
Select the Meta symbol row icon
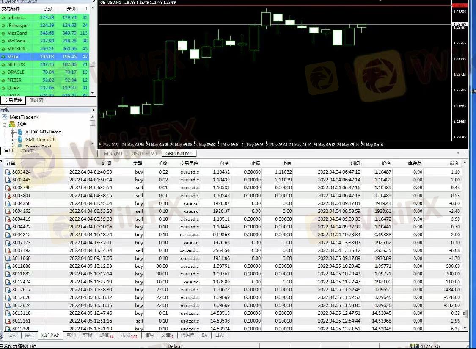[3, 57]
